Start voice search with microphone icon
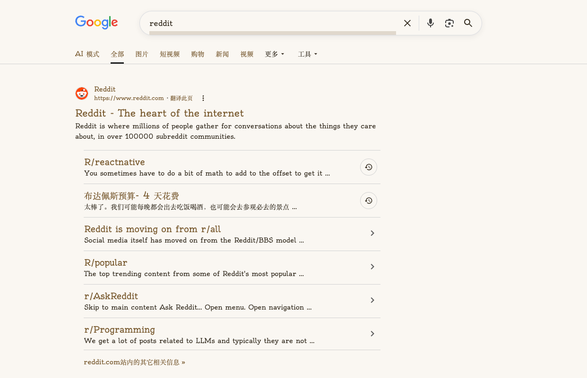587x378 pixels. pyautogui.click(x=431, y=23)
